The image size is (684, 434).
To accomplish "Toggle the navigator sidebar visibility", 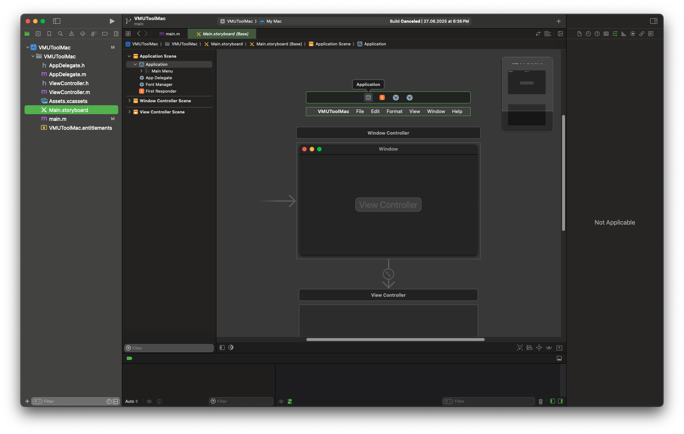I will pos(57,21).
